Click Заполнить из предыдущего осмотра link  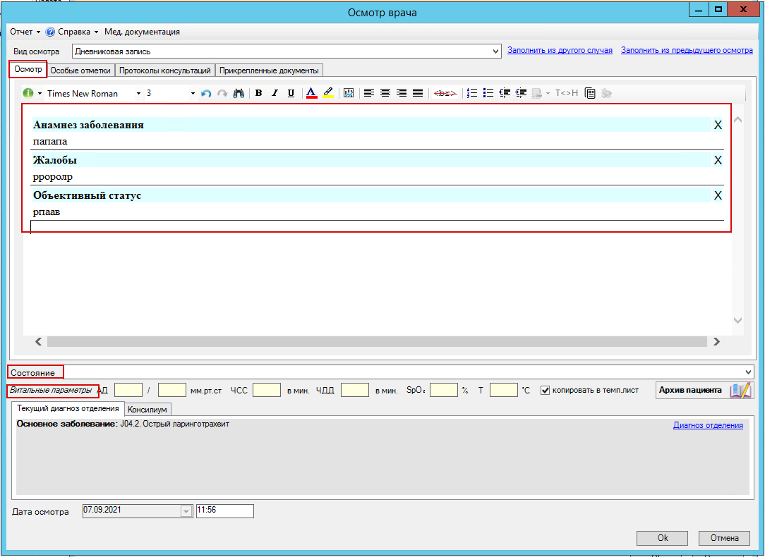[687, 50]
